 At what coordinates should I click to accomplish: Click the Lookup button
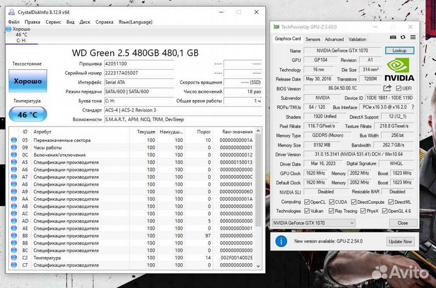(400, 50)
